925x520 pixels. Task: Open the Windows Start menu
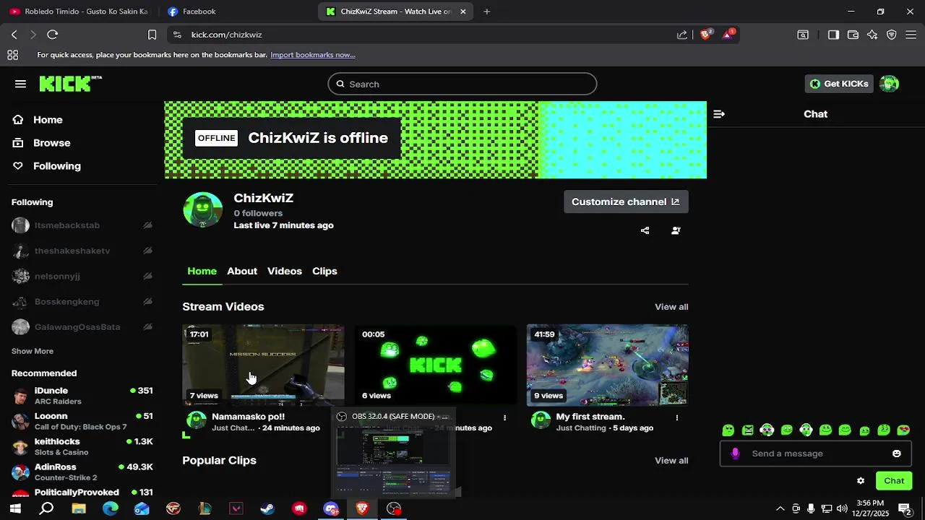pyautogui.click(x=14, y=508)
